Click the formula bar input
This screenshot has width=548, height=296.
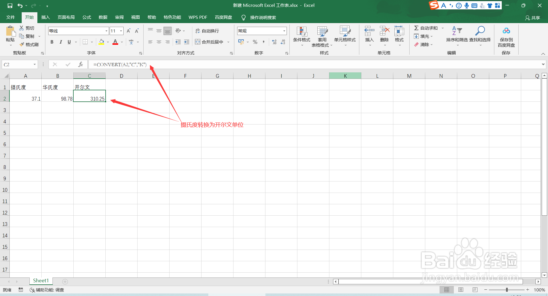click(314, 64)
